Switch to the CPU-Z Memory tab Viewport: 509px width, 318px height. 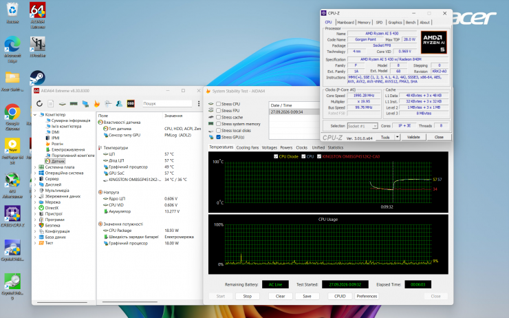click(364, 23)
